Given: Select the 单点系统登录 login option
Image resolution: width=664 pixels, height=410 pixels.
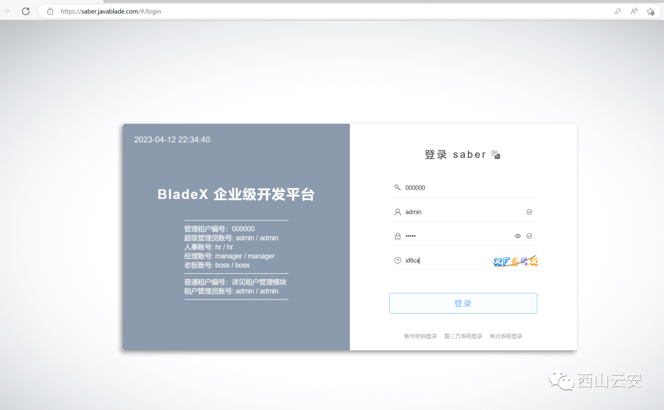Looking at the screenshot, I should point(506,336).
